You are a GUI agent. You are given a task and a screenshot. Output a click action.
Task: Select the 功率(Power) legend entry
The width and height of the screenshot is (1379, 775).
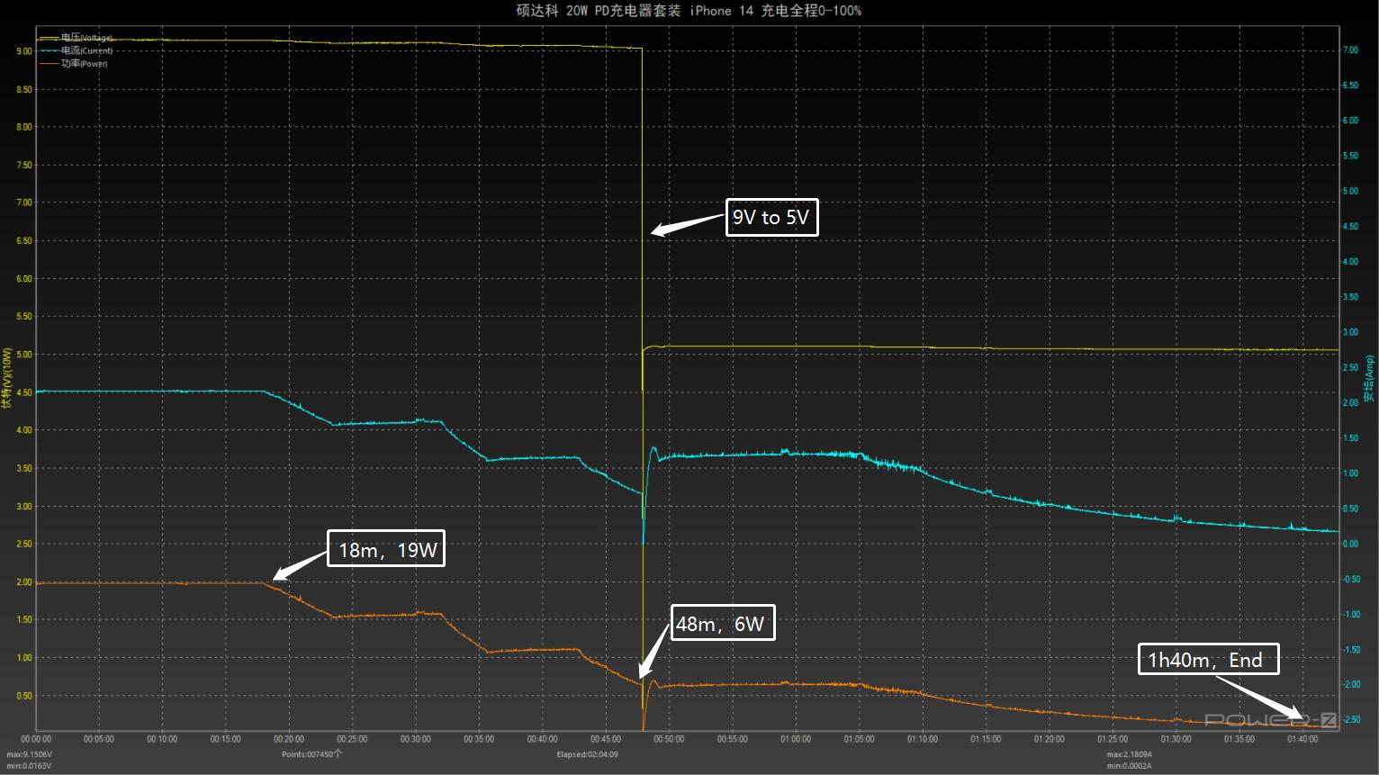75,64
